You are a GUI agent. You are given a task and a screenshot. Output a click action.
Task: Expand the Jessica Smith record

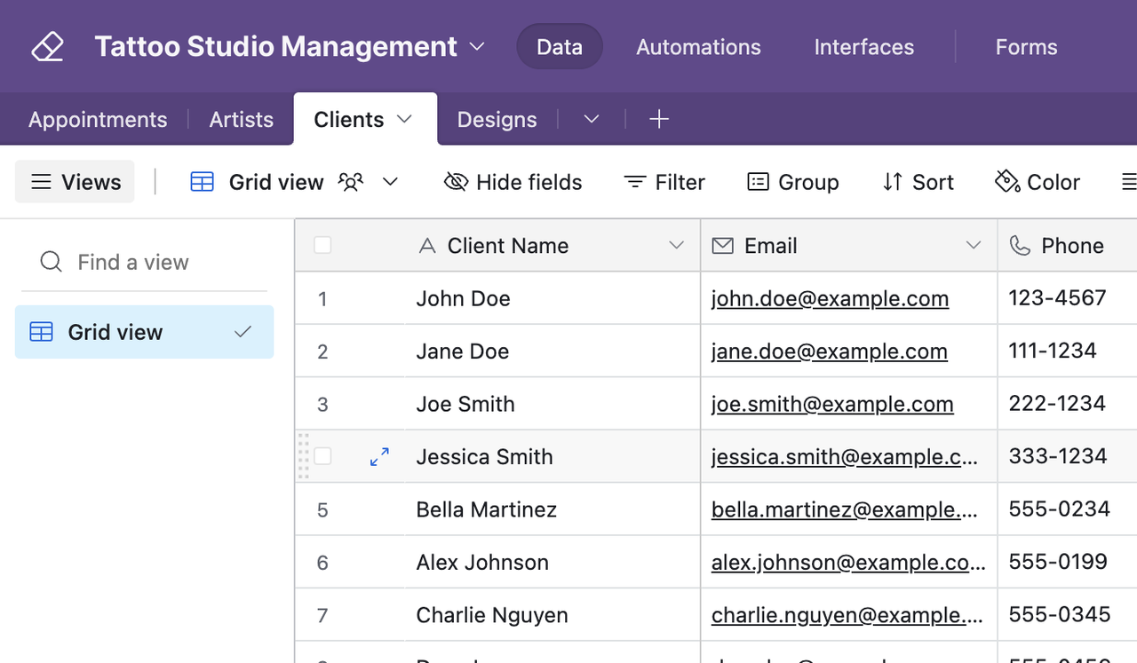(379, 456)
